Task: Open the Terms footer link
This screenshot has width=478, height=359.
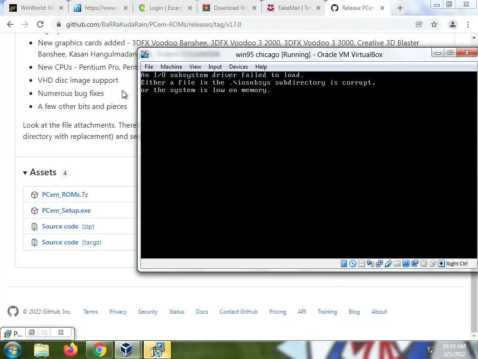Action: tap(91, 312)
